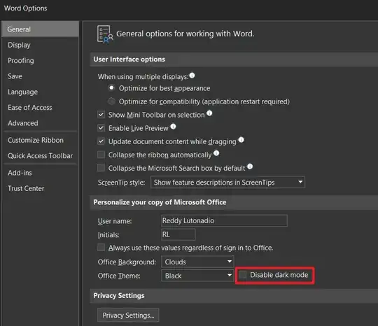Check Collapse the Microsoft Search box by default
Screen dimensions: 378x326
(x=101, y=168)
